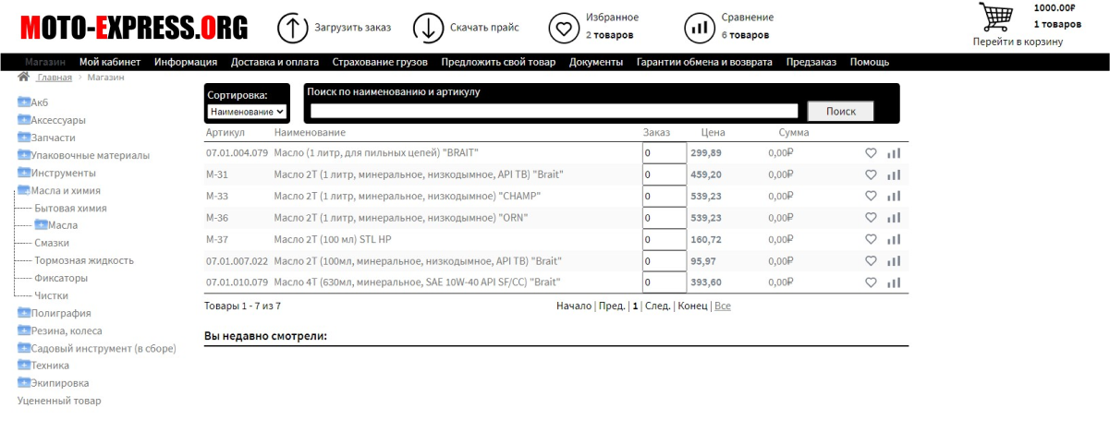
Task: Open favorites via the heart circle icon
Action: click(564, 28)
